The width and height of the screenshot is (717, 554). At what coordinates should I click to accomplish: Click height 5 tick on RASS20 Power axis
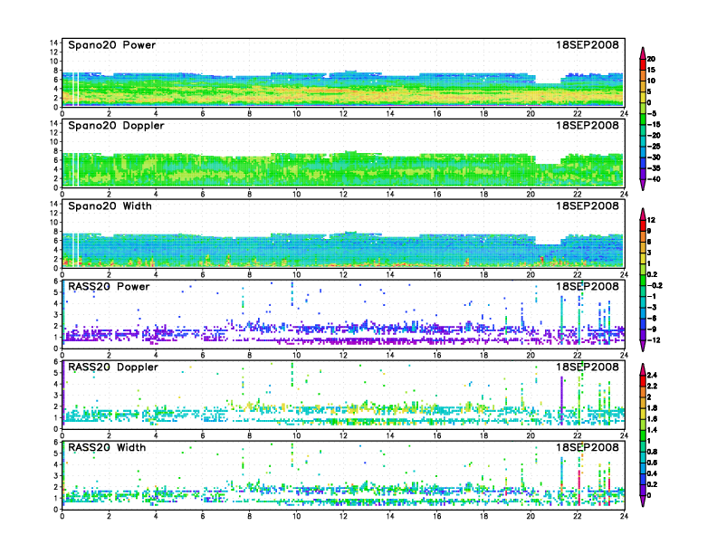click(x=56, y=292)
